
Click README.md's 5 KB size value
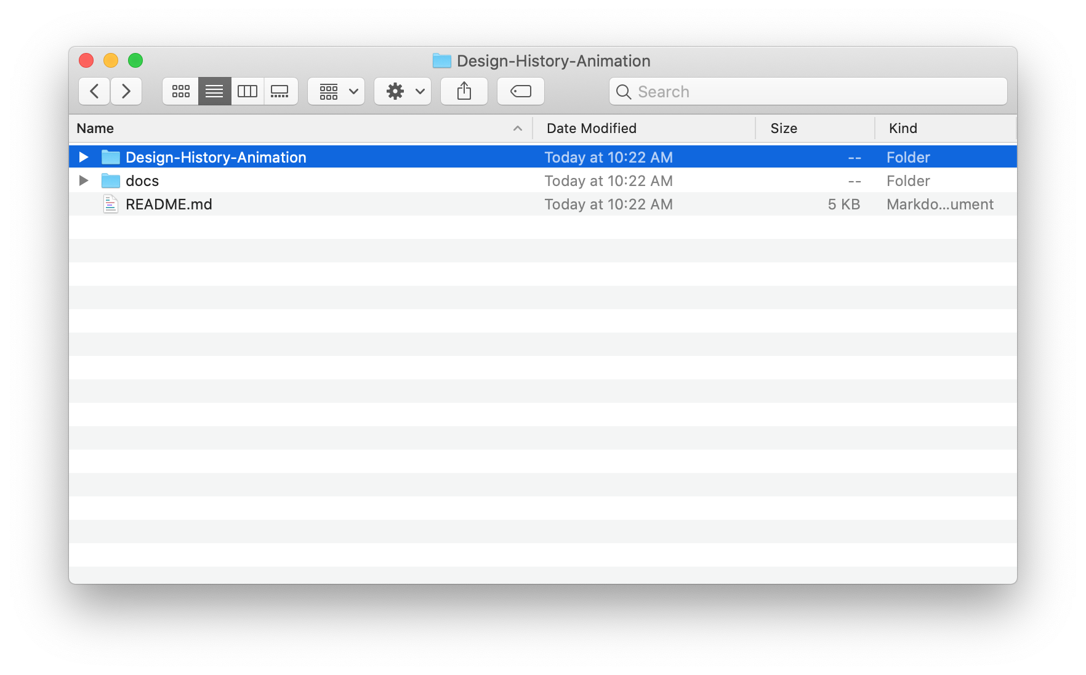[x=843, y=204]
